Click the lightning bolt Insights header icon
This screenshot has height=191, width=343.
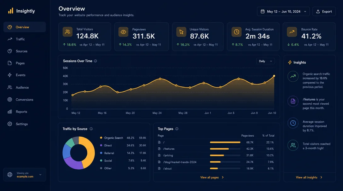click(290, 63)
